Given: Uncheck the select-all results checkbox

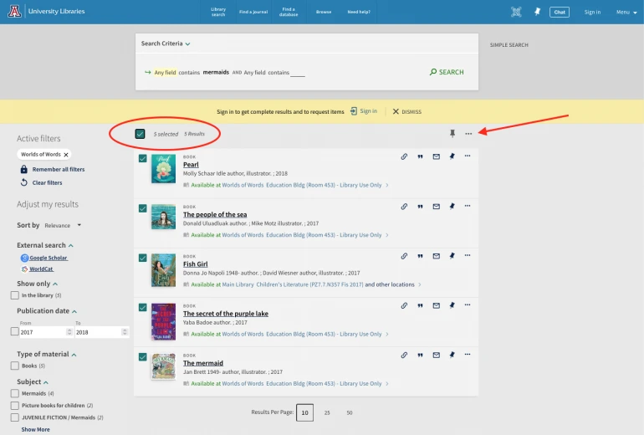Looking at the screenshot, I should [141, 134].
